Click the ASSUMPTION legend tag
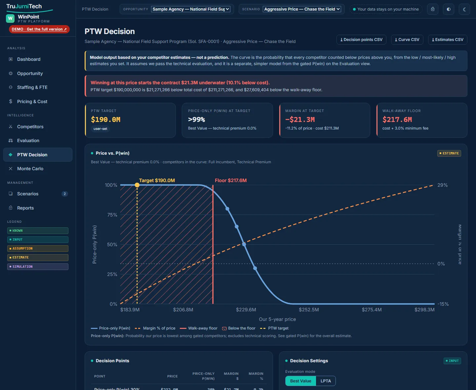The width and height of the screenshot is (476, 390). pyautogui.click(x=38, y=249)
